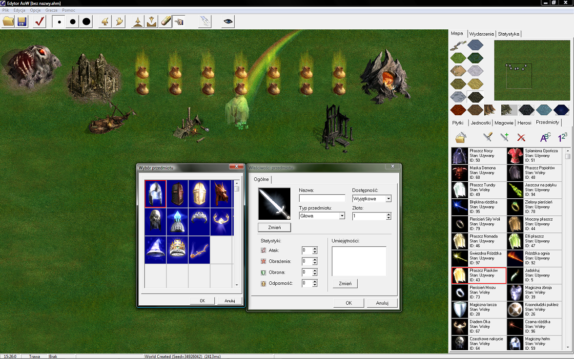Select Diadem Oka item
This screenshot has width=574, height=359.
478,326
